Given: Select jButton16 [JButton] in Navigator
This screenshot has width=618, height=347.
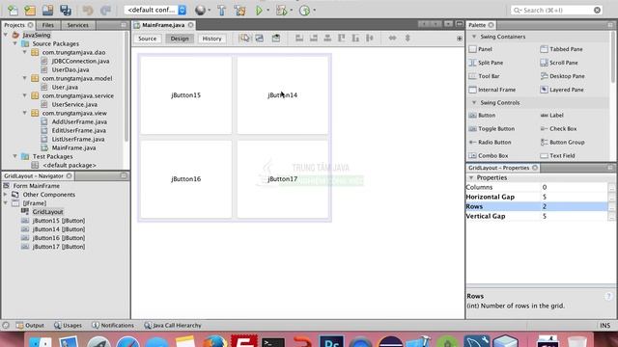Looking at the screenshot, I should point(58,238).
